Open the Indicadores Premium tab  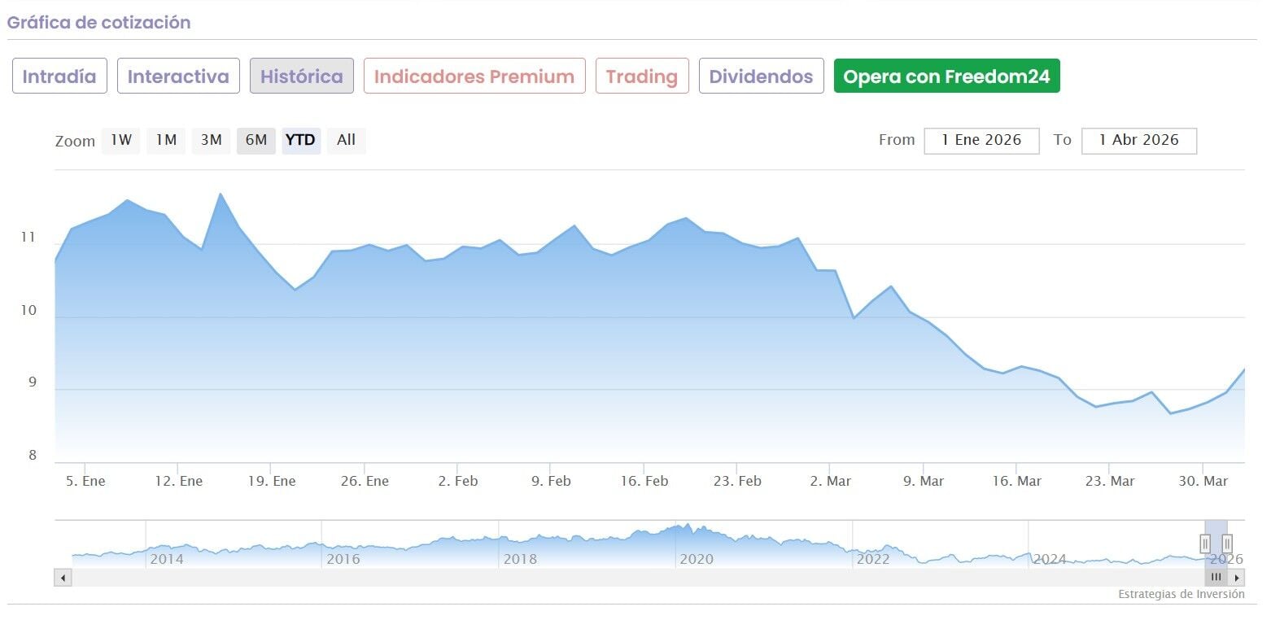(474, 76)
